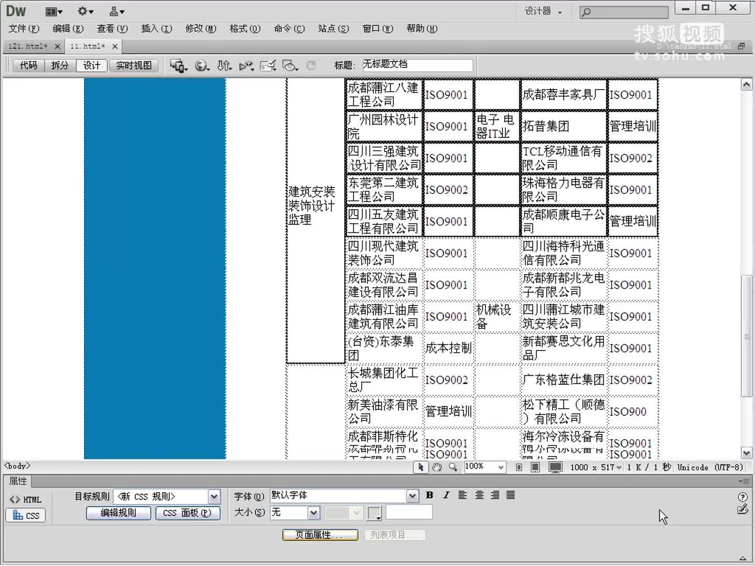This screenshot has height=566, width=755.
Task: Collapse the Properties panel expander arrow
Action: pos(743,558)
